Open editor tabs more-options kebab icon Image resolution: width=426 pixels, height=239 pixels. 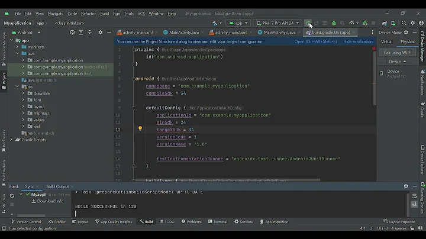[x=372, y=33]
